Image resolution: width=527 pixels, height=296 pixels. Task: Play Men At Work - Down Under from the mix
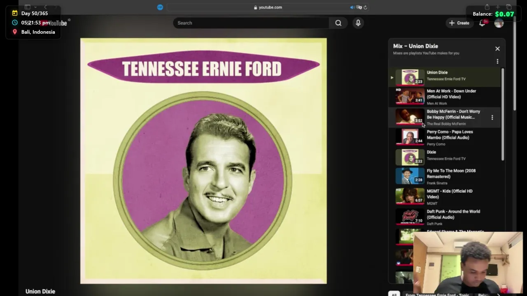coord(451,94)
